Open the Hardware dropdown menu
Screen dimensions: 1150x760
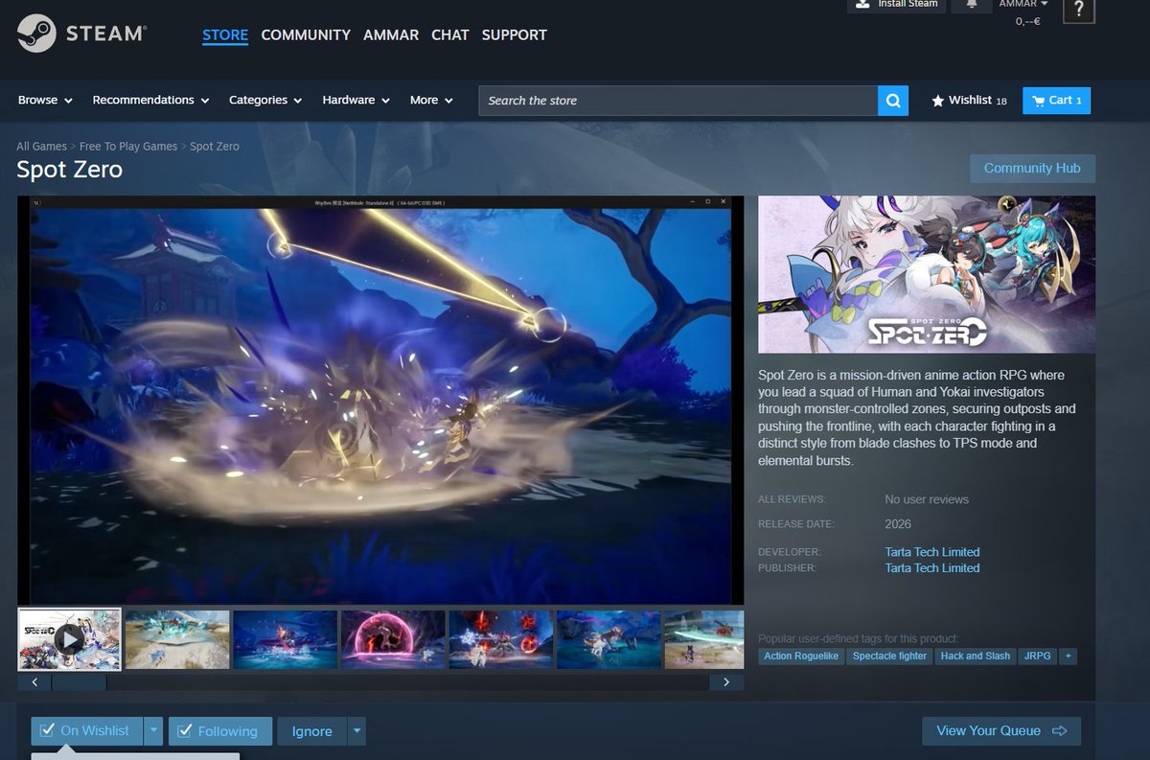[356, 100]
